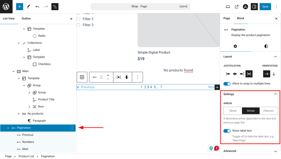Select horizontal orientation arrow icon
Screen dimensions: 281x159
(266, 74)
